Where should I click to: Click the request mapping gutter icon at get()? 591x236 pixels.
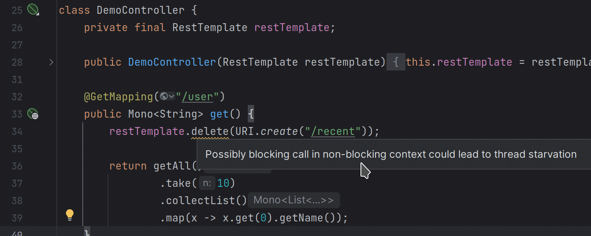33,114
